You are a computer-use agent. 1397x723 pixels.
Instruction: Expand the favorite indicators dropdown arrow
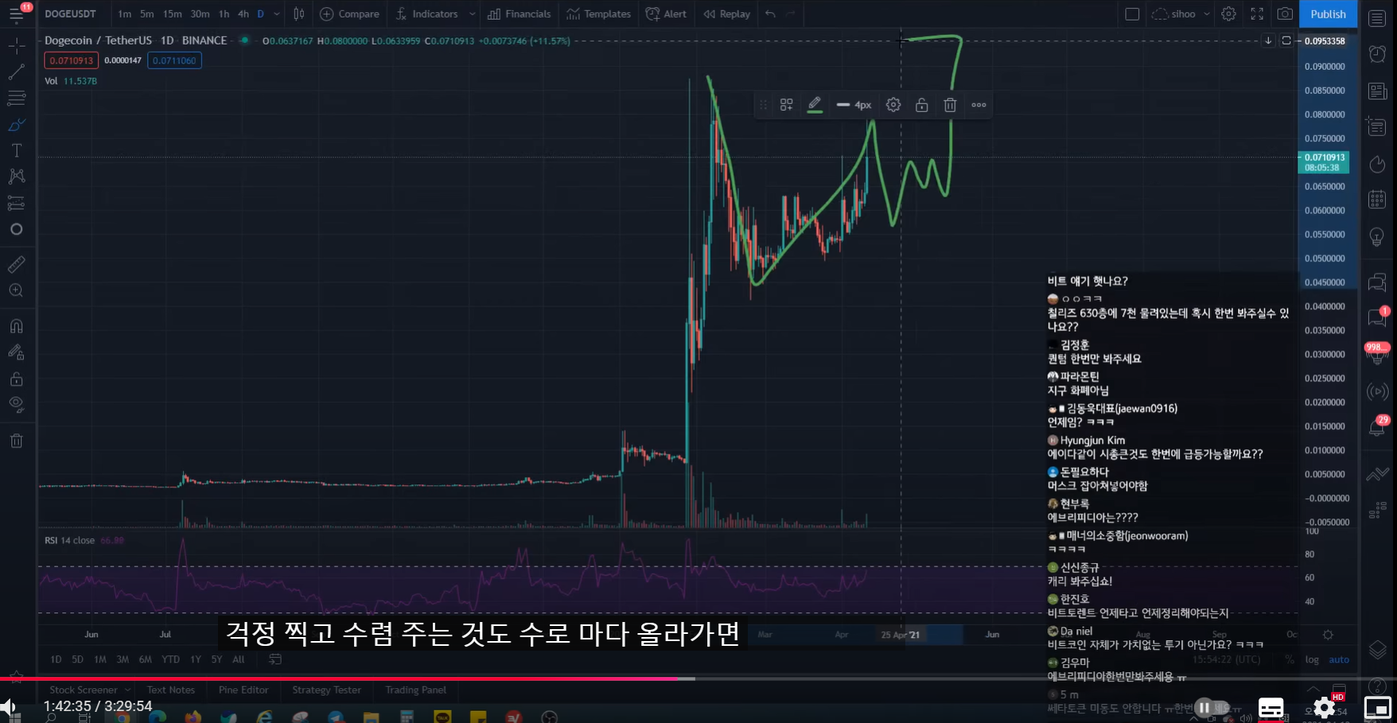[x=472, y=14]
